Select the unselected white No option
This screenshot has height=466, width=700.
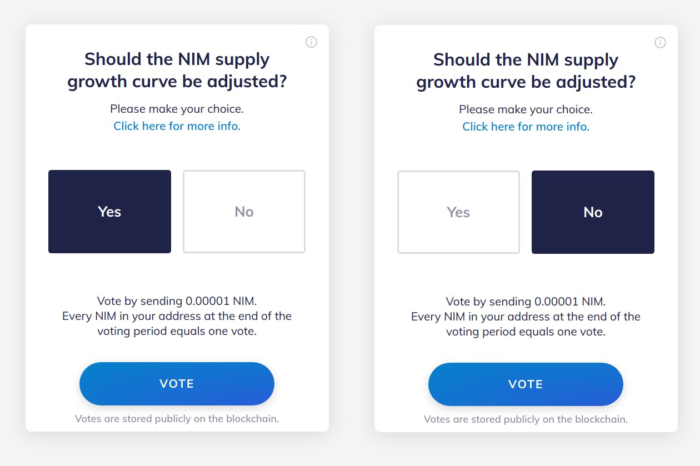pos(244,212)
